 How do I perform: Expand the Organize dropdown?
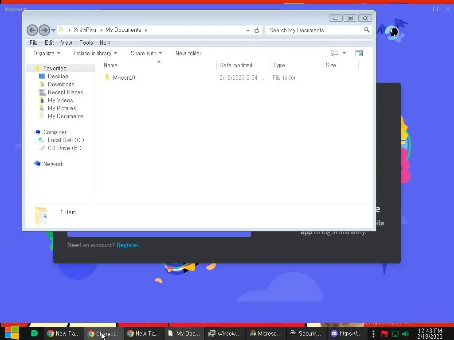[47, 53]
